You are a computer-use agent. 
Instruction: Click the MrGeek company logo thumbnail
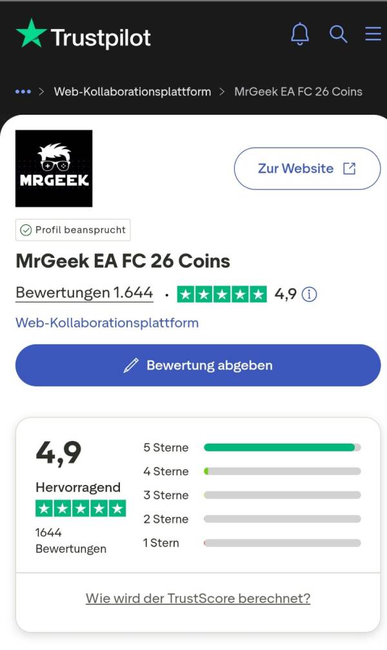pyautogui.click(x=54, y=168)
